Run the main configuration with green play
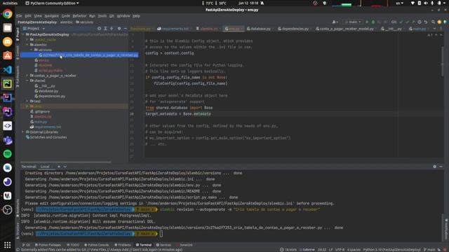 coord(367,22)
